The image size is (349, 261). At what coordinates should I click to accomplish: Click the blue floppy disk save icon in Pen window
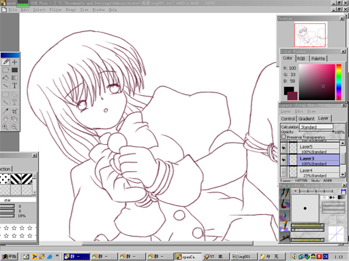pos(344,191)
